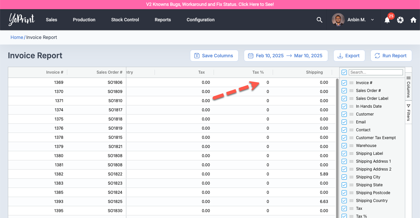
Task: Go to the home icon in the header
Action: [x=413, y=20]
